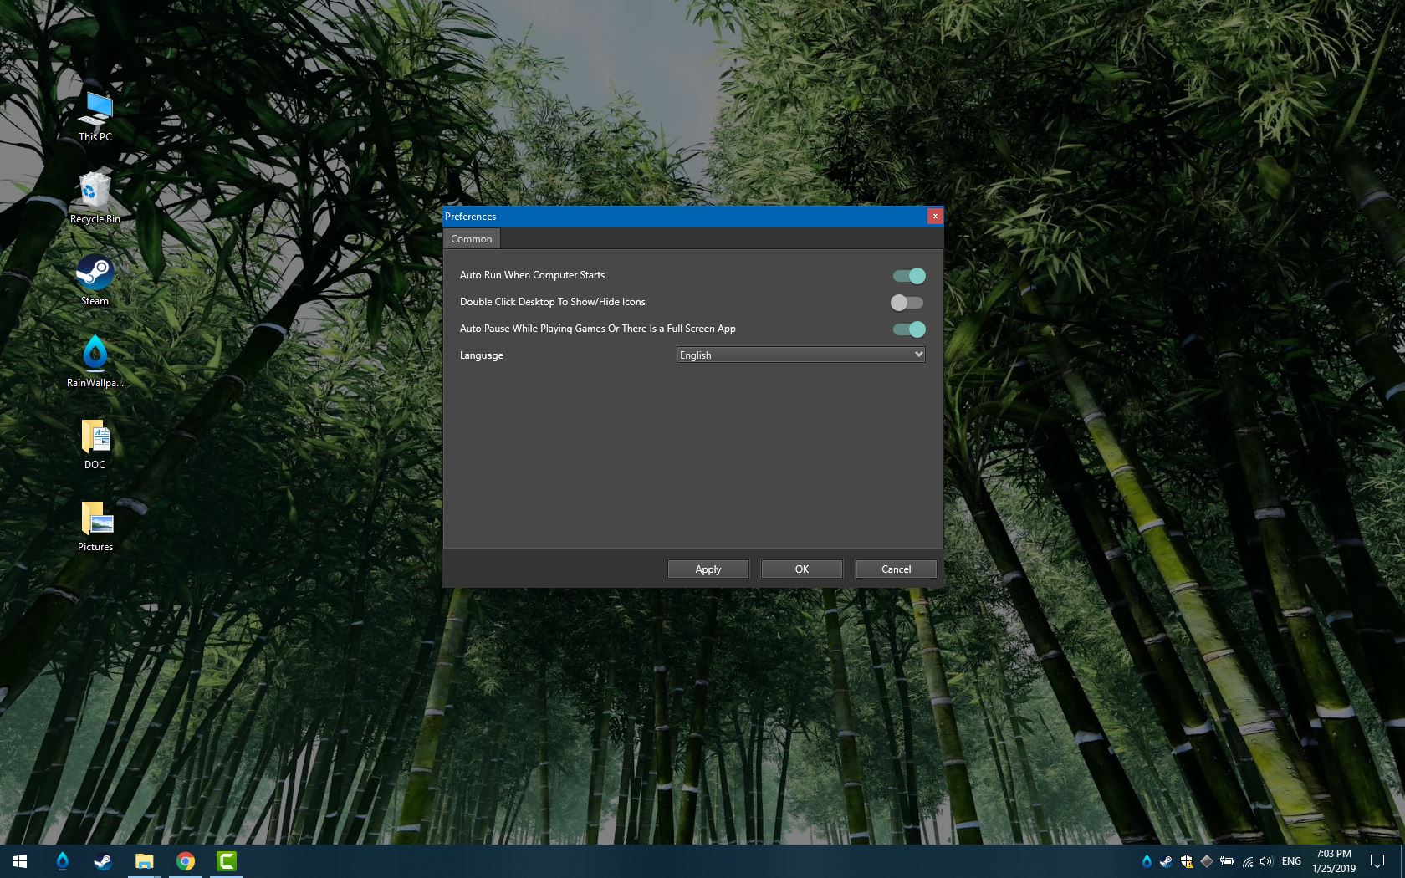Open the DOC document on the desktop
The image size is (1405, 878).
pyautogui.click(x=95, y=435)
